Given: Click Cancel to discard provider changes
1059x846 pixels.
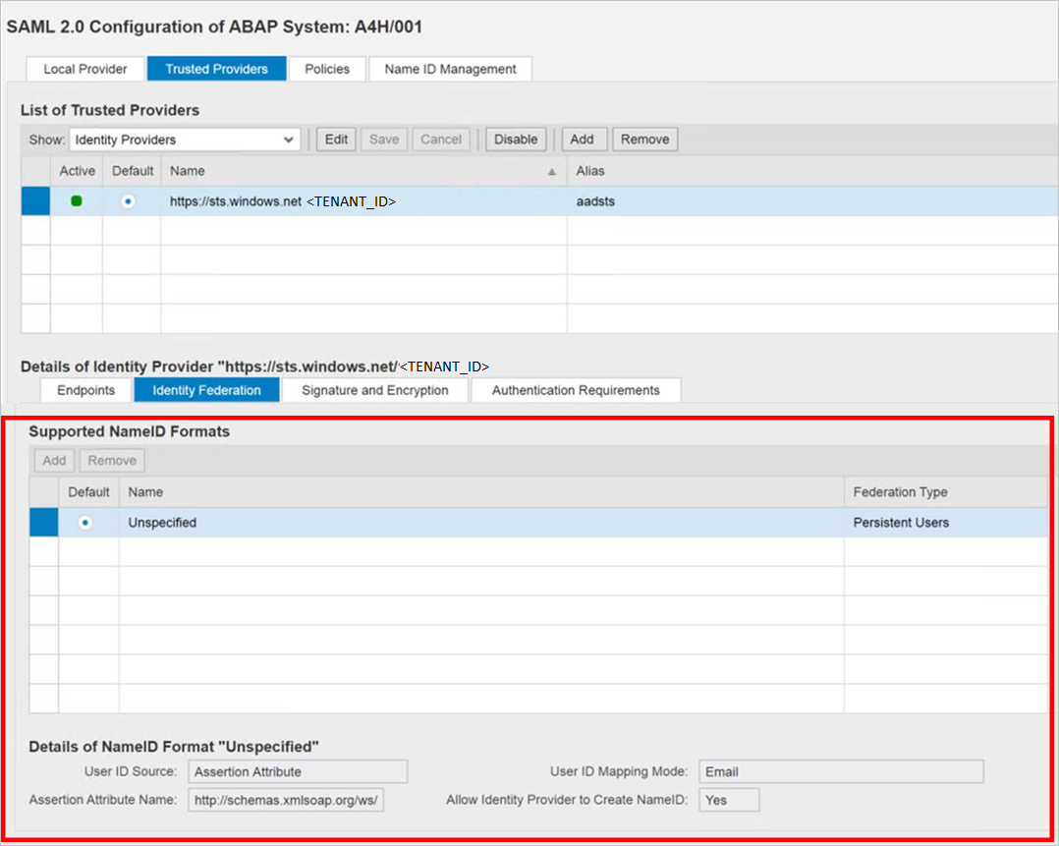Looking at the screenshot, I should 440,139.
